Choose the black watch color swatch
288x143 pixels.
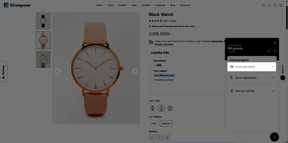pos(152,108)
